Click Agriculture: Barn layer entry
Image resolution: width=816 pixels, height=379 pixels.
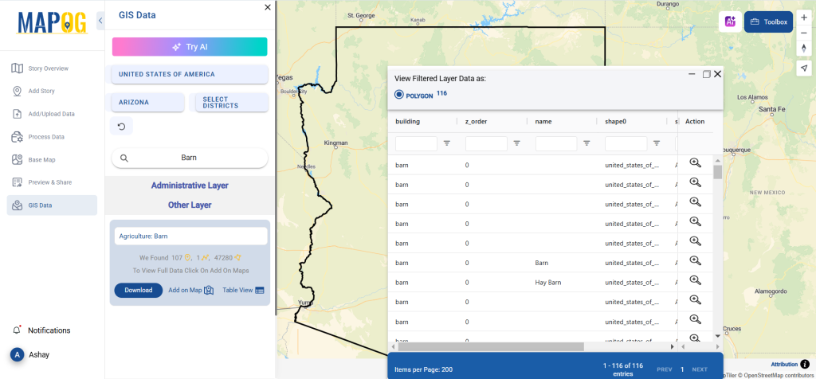[190, 236]
